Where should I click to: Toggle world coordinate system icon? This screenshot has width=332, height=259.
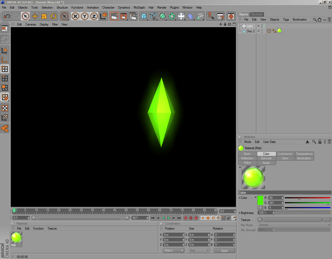pos(103,16)
